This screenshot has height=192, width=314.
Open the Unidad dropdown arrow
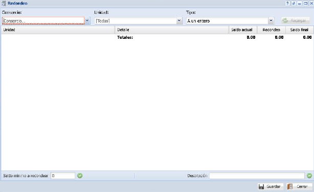179,20
